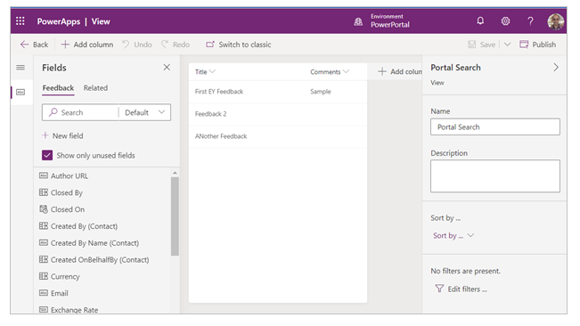
Task: Close the Fields panel
Action: [167, 68]
